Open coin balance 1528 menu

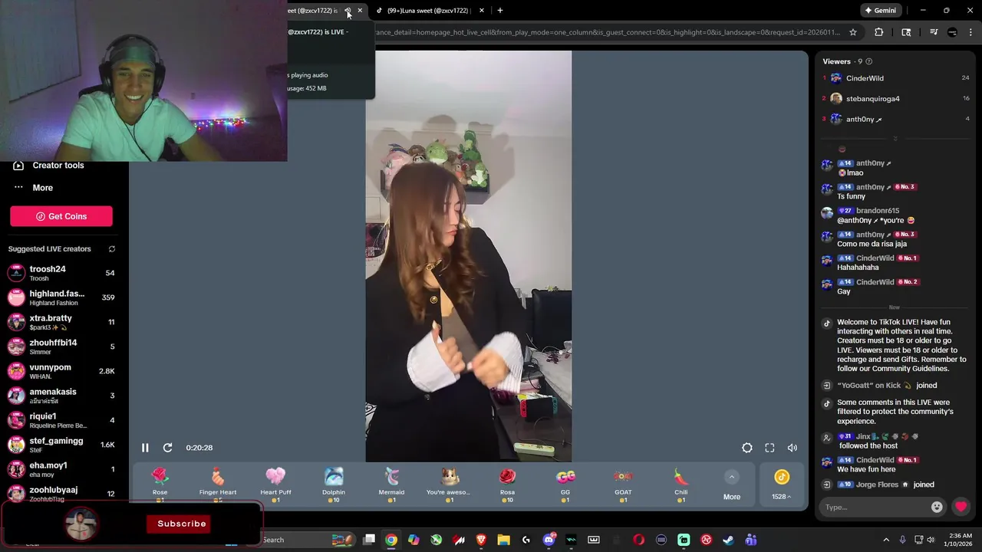[x=782, y=486]
